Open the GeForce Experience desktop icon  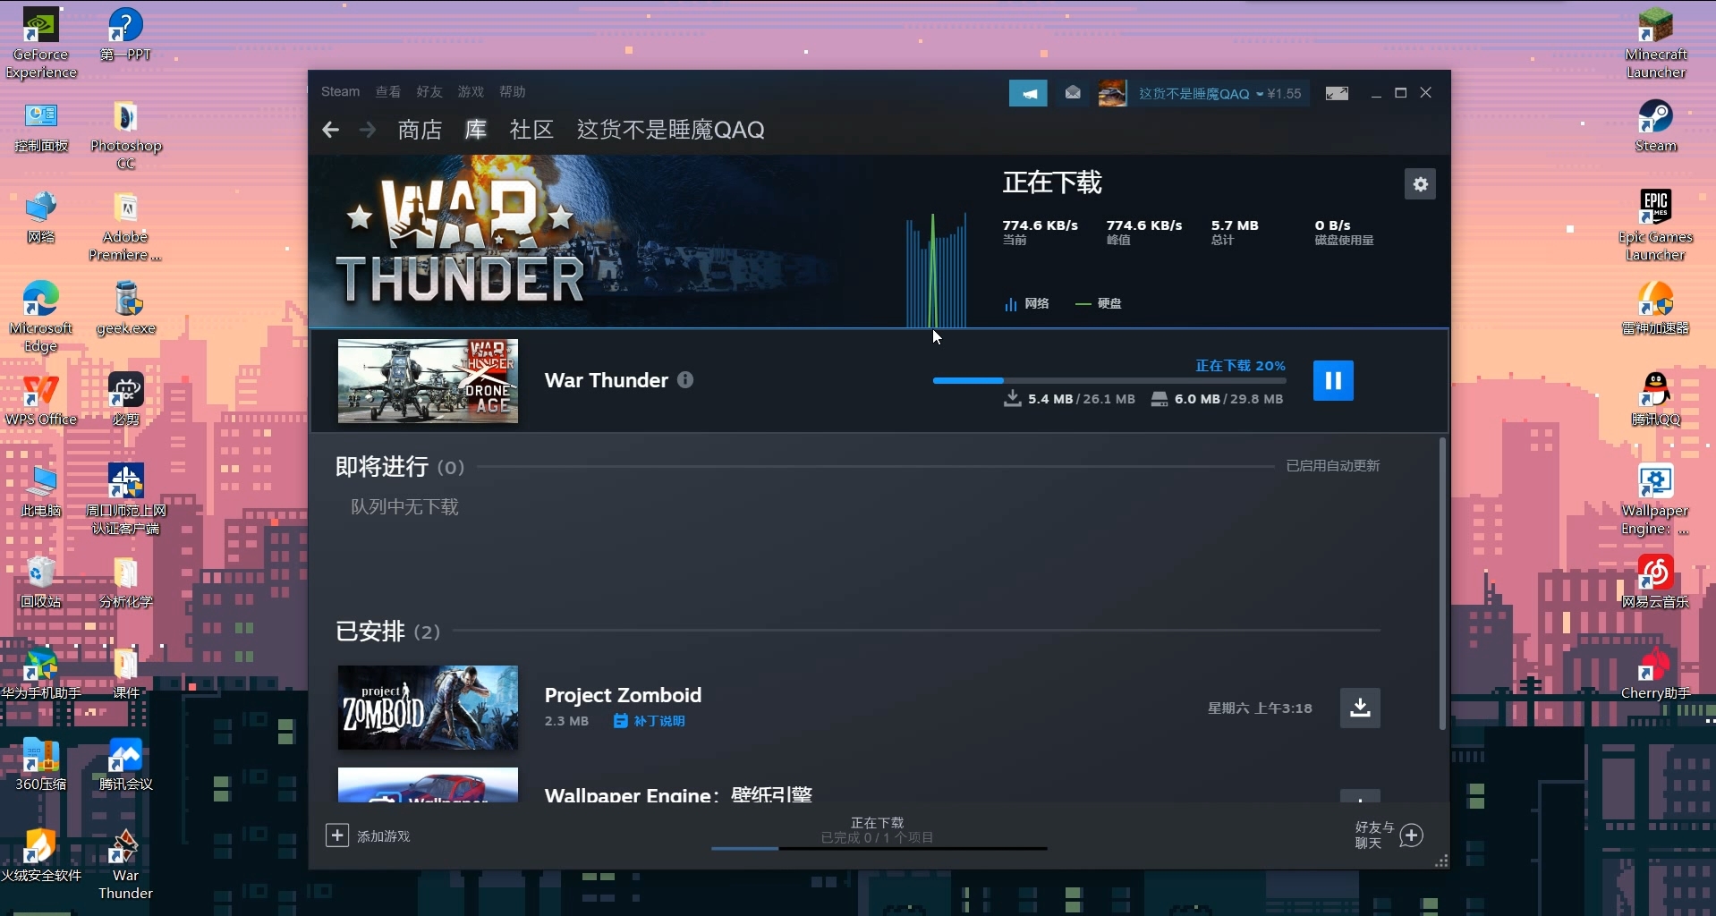coord(41,44)
